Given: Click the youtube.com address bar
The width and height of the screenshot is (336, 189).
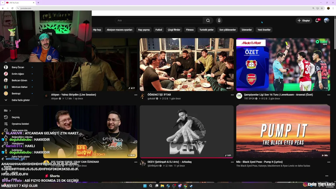Looking at the screenshot, I should tap(163, 8).
